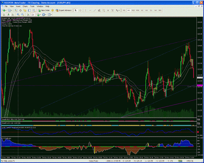The height and width of the screenshot is (163, 204).
Task: Switch to the H1 timeframe
Action: click(x=142, y=10)
